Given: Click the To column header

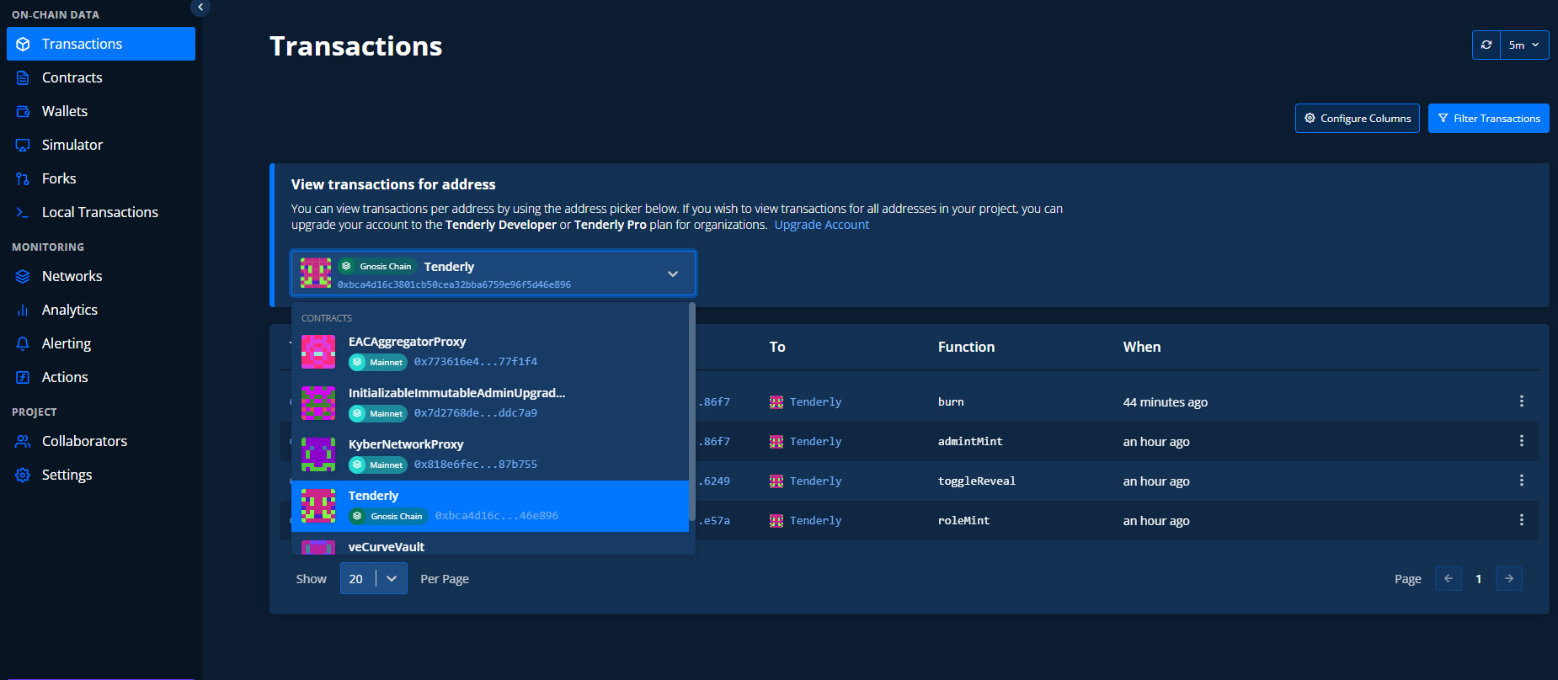Looking at the screenshot, I should pyautogui.click(x=777, y=347).
